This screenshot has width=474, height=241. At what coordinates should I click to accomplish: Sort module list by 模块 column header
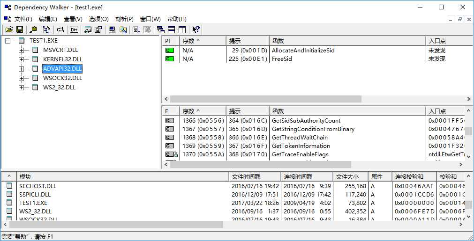click(x=123, y=176)
